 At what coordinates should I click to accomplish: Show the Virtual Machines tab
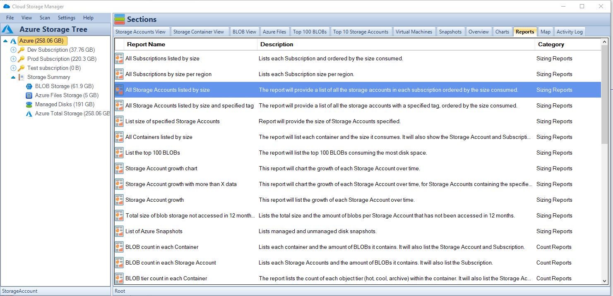coord(414,32)
